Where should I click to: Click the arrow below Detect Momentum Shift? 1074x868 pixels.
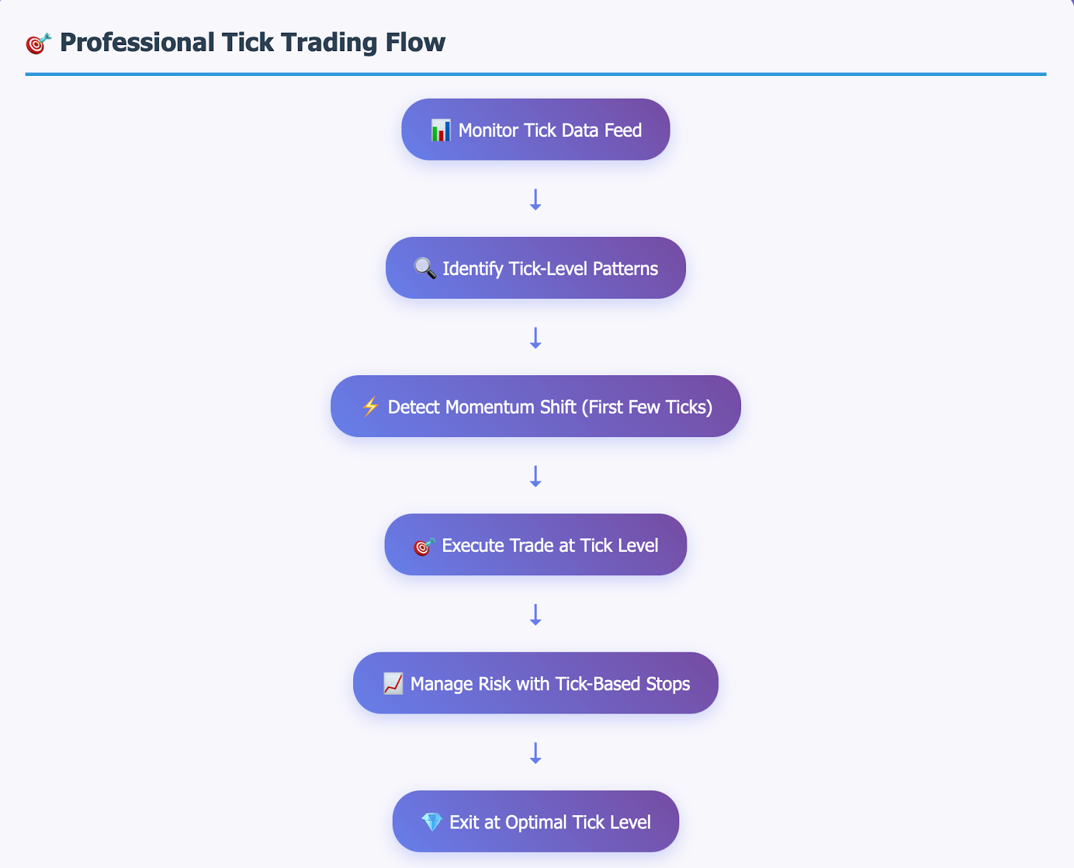pyautogui.click(x=536, y=476)
